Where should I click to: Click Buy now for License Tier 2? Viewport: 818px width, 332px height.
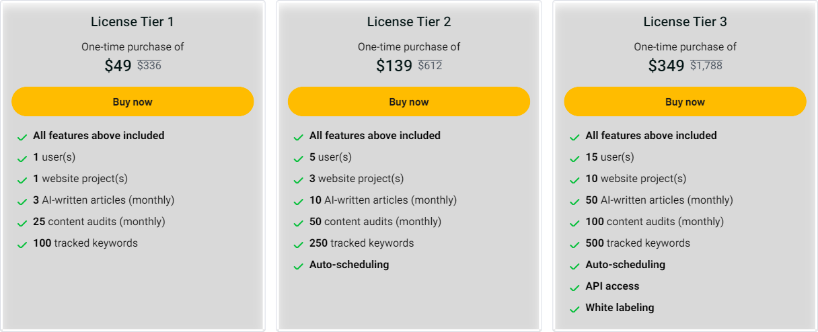(409, 101)
